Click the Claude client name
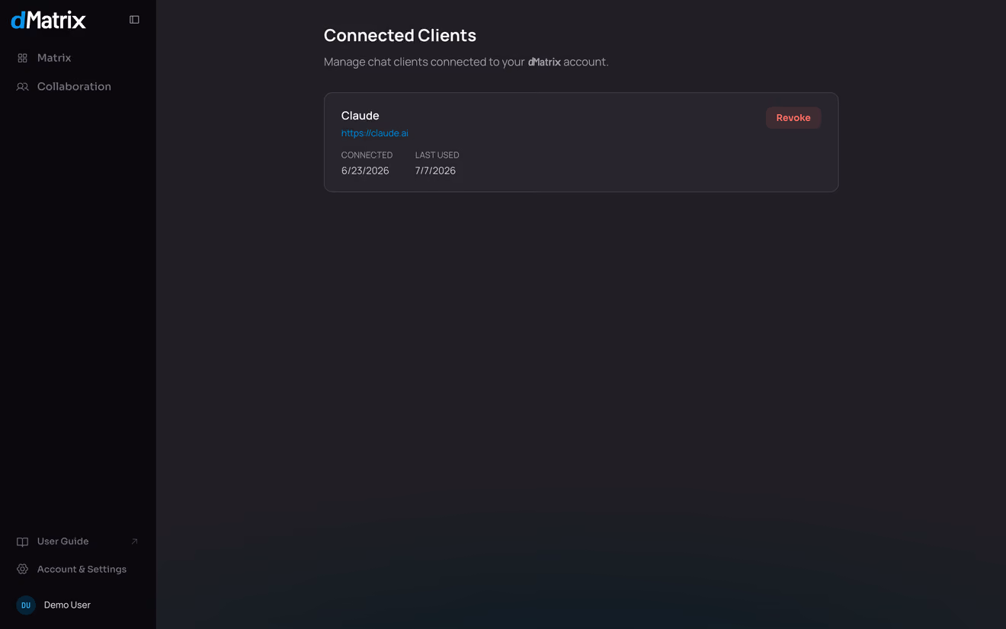 pos(360,116)
